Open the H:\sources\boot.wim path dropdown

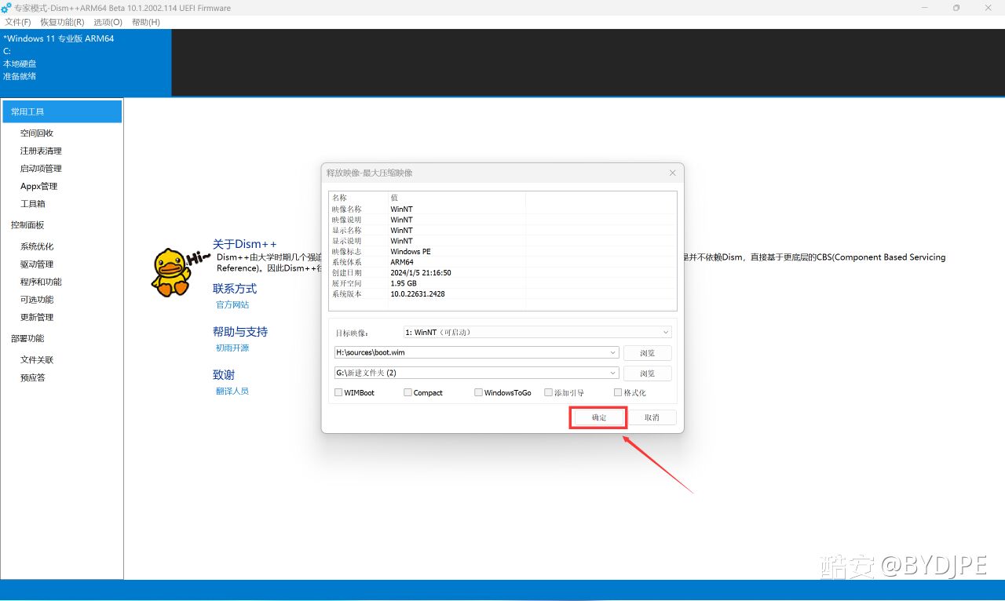(613, 353)
